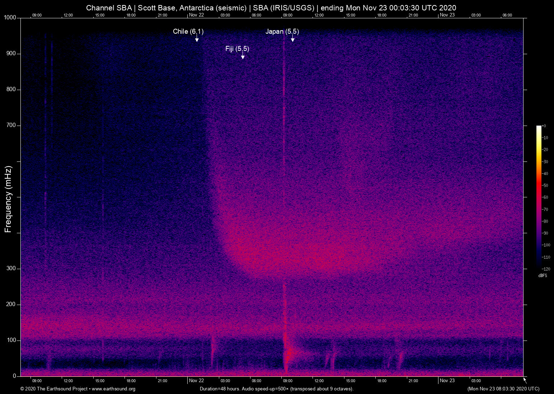Screen dimensions: 554x394
Task: Click the ending Mon Nov 23 00:03:30 UTC 2020 text
Action: click(x=389, y=8)
